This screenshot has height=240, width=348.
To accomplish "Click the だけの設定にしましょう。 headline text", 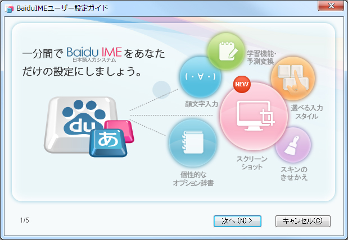I will click(82, 72).
